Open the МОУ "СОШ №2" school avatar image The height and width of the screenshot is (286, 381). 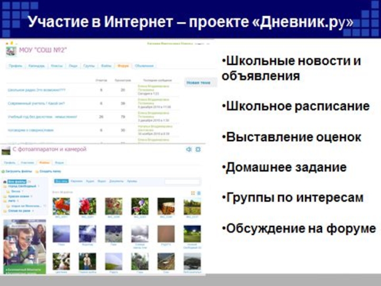(x=11, y=51)
